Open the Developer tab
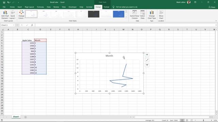Image resolution: width=218 pixels, height=122 pixels. pos(73,7)
